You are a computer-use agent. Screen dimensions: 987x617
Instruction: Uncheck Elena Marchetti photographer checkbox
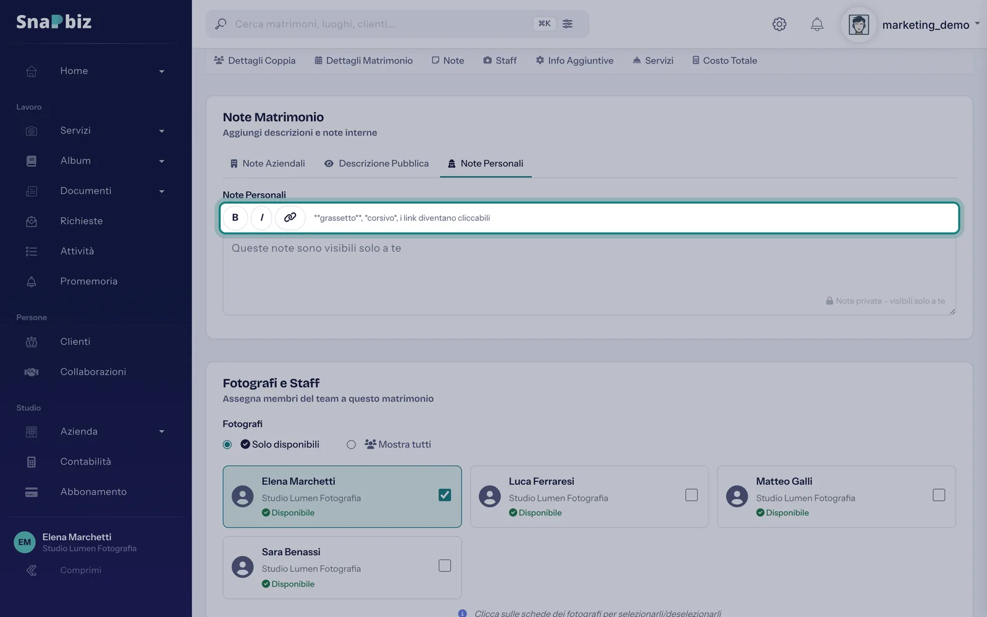coord(445,495)
